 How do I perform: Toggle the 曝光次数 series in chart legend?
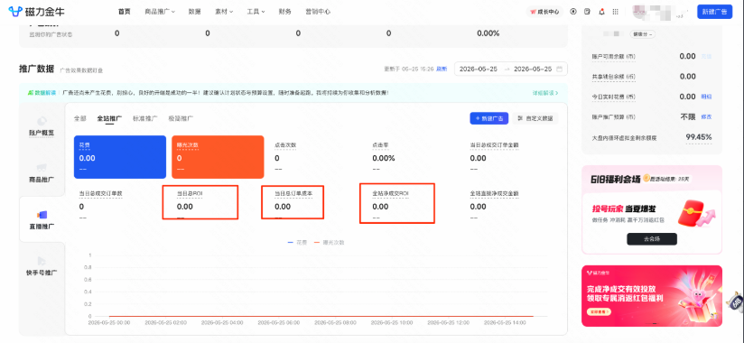click(329, 242)
